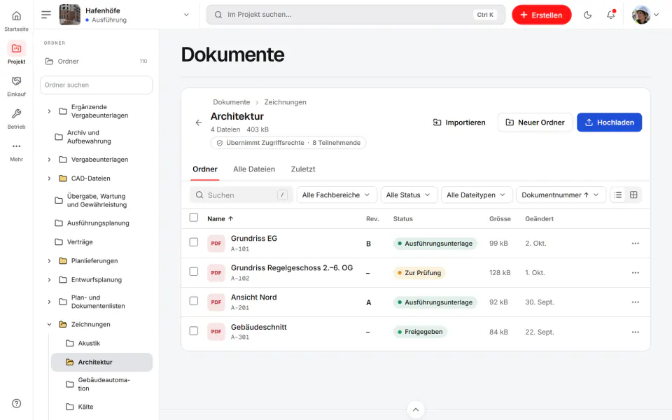Click PDF icon of Ansicht Nord

[216, 302]
